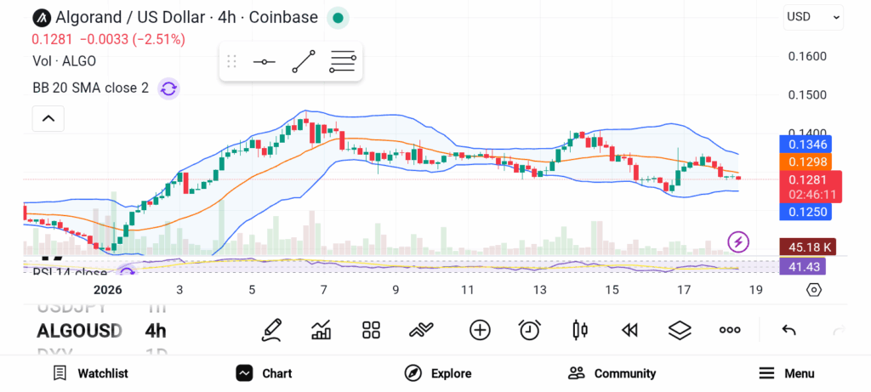This screenshot has width=871, height=392.
Task: Select the pencil drawing tool
Action: click(271, 330)
